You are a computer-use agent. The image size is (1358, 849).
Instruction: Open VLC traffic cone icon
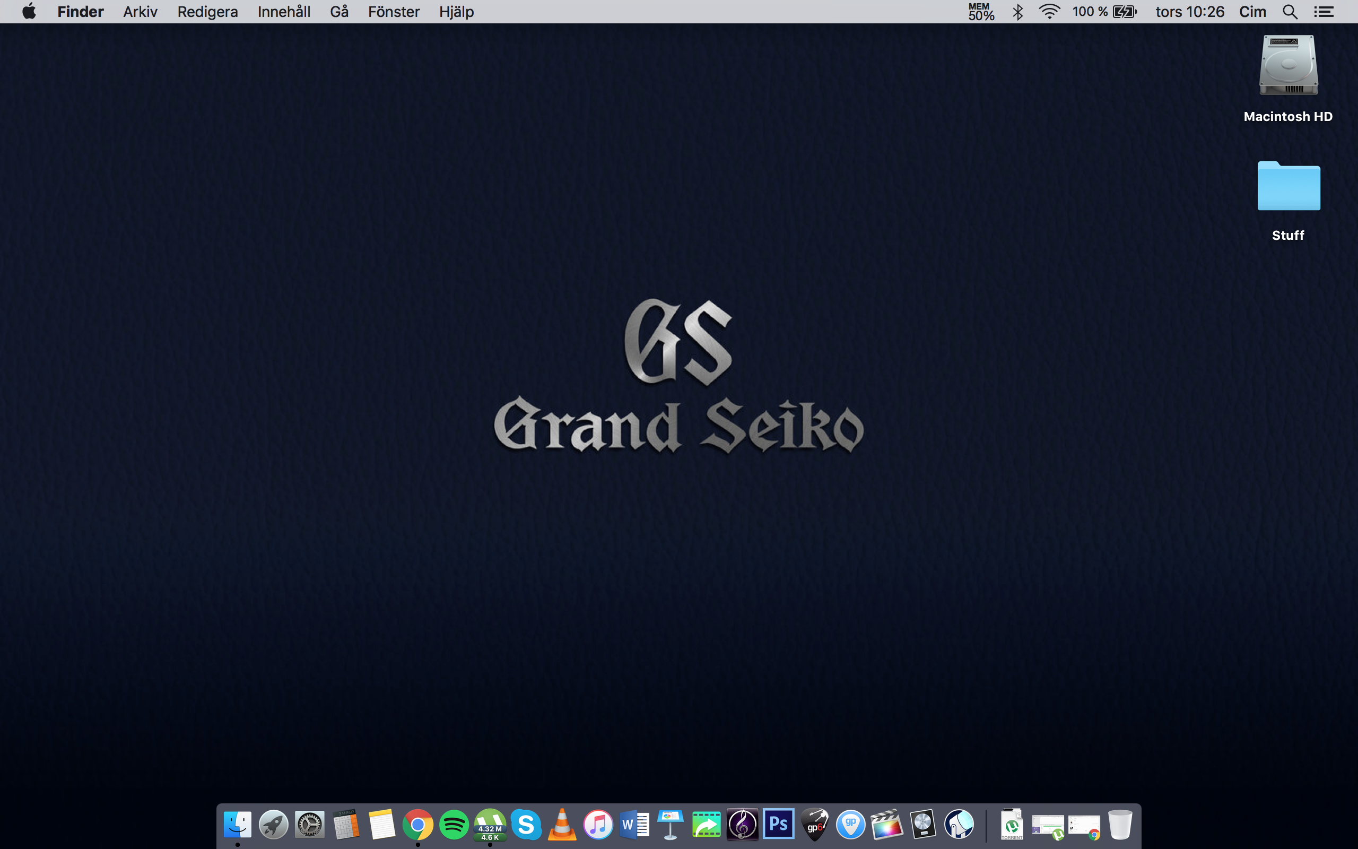(562, 824)
